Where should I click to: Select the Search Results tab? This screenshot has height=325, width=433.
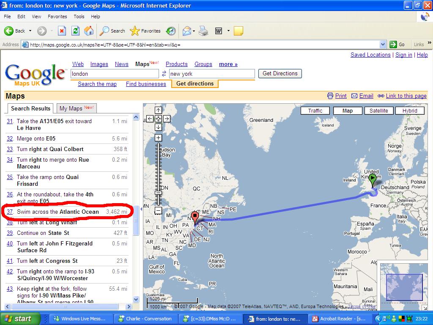[x=30, y=108]
